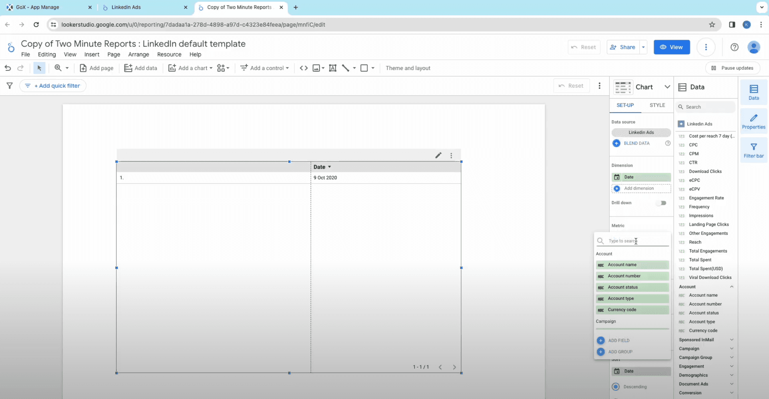Open the filter bar three-dot menu
The image size is (769, 399).
point(600,86)
